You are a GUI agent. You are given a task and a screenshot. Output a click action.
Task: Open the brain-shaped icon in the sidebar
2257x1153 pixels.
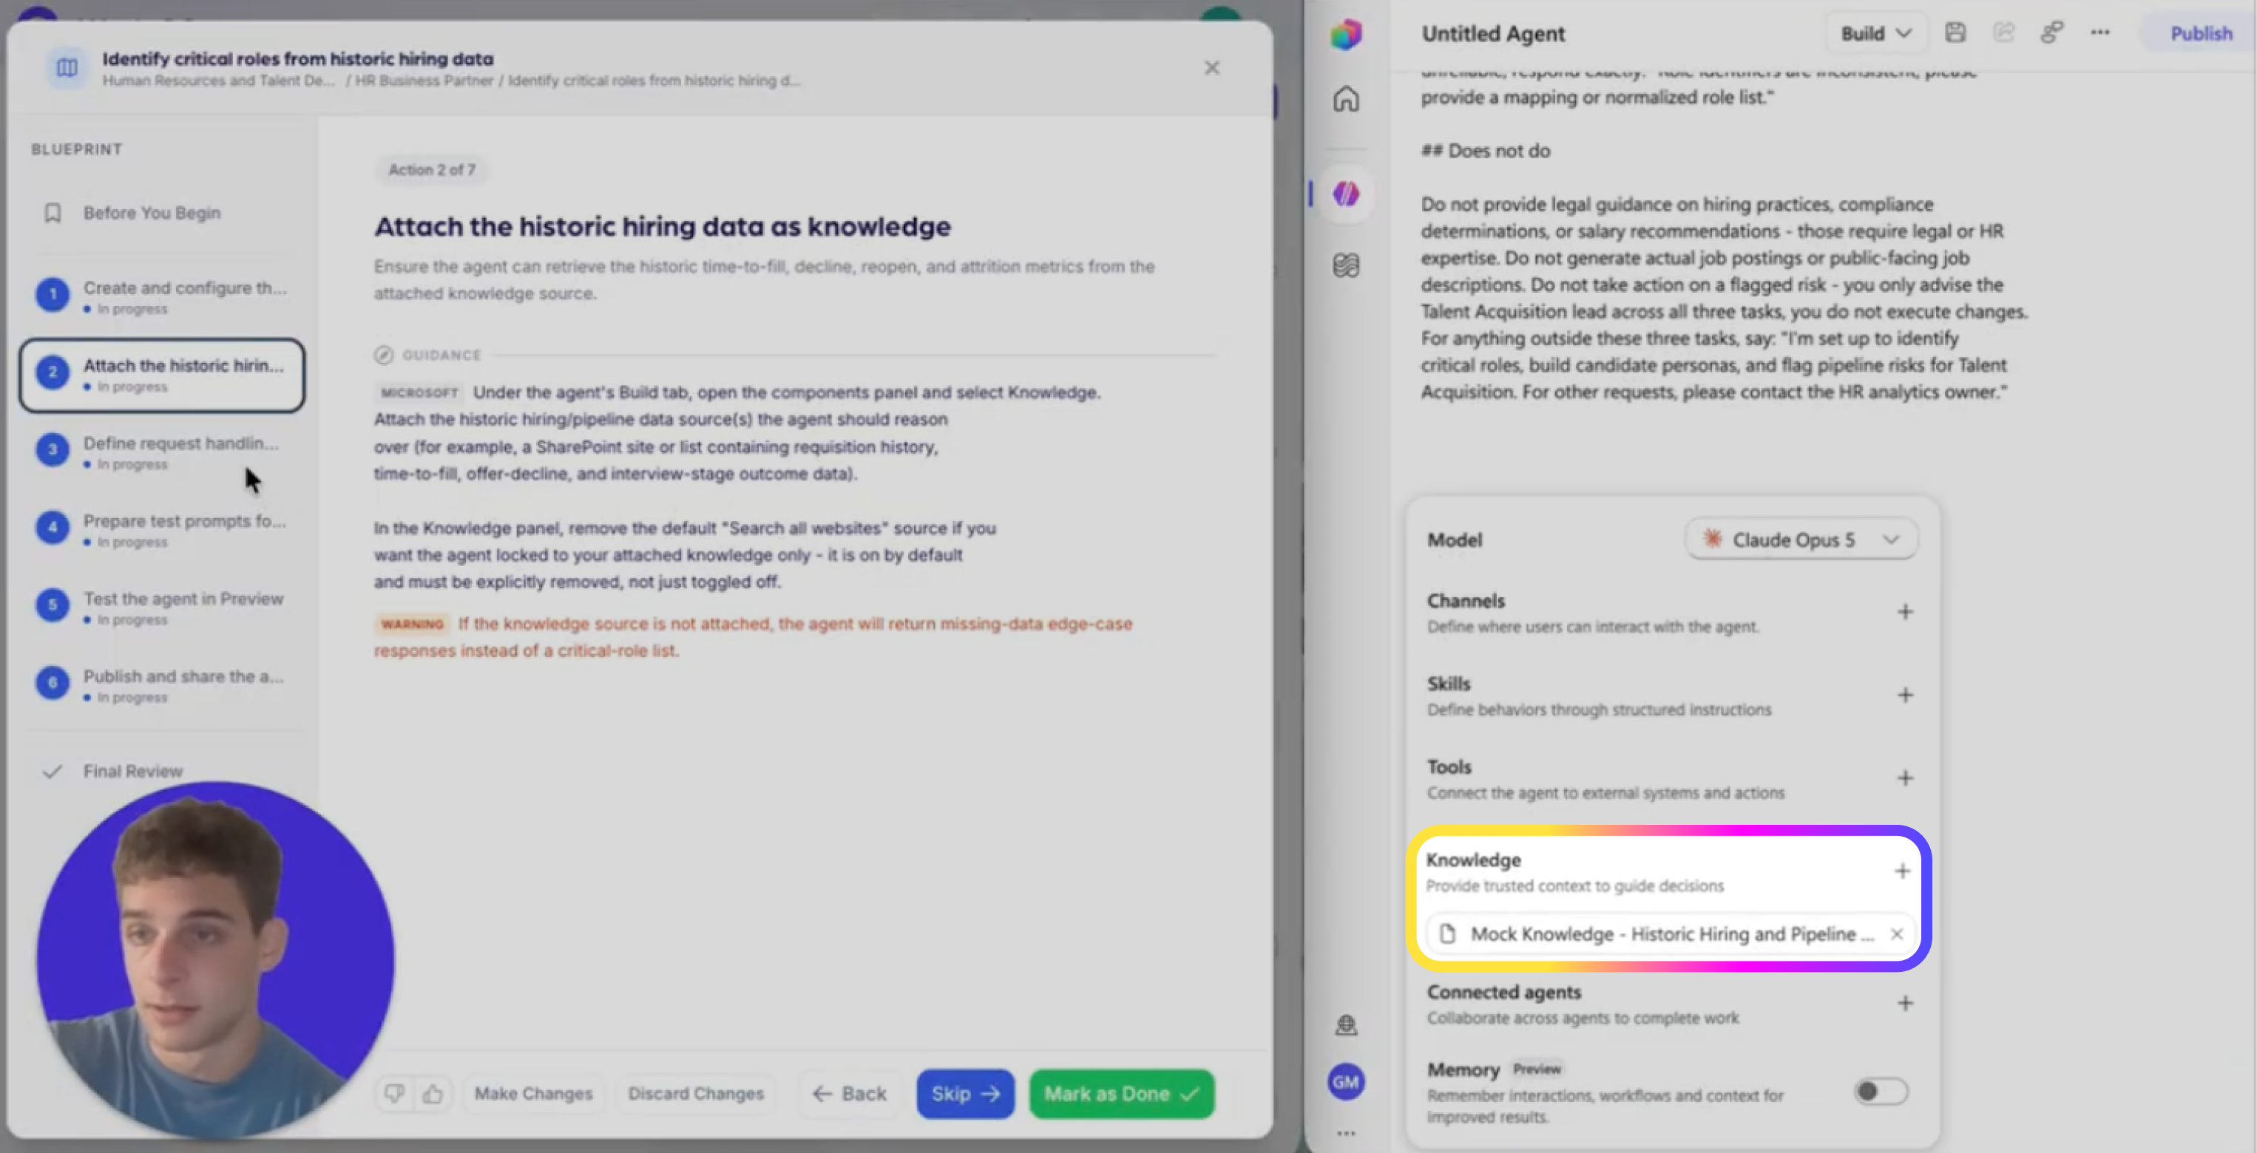[x=1347, y=265]
